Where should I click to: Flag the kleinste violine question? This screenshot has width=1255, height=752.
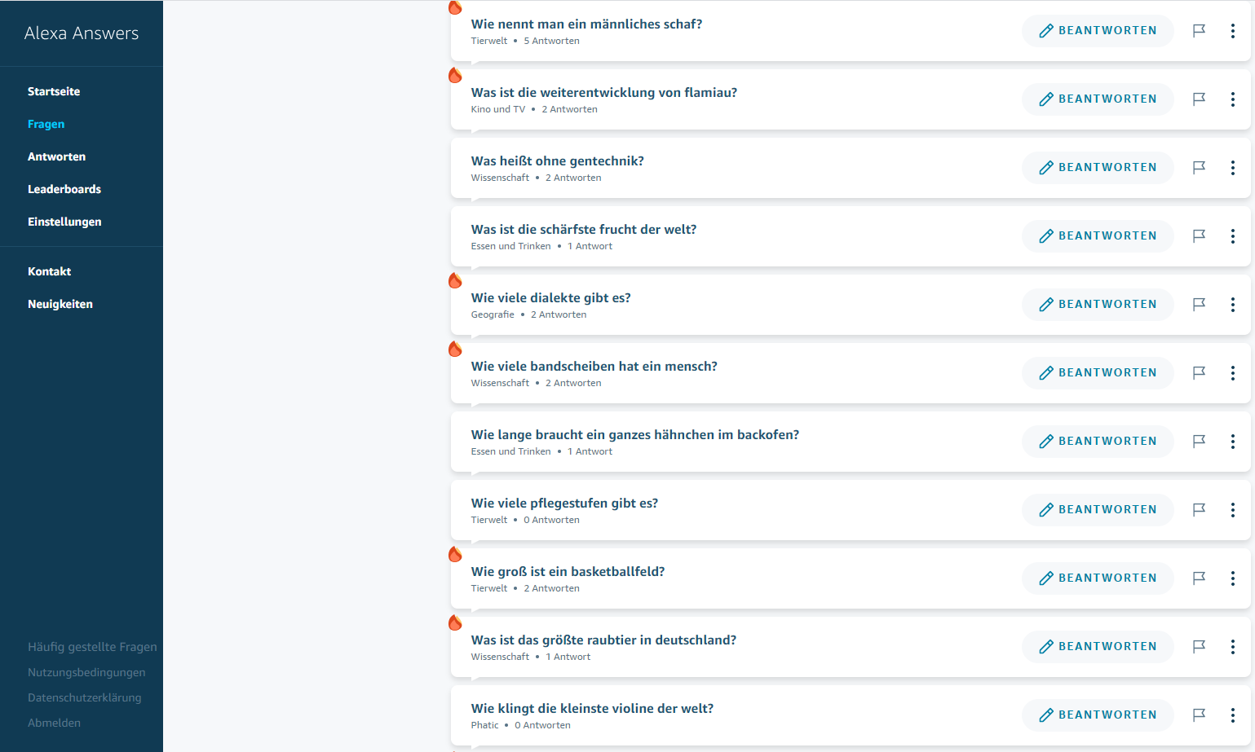click(1199, 715)
